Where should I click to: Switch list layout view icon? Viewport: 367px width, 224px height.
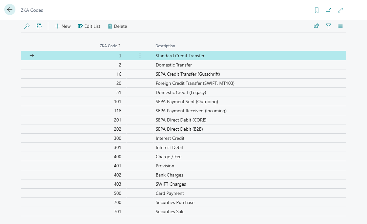(340, 26)
